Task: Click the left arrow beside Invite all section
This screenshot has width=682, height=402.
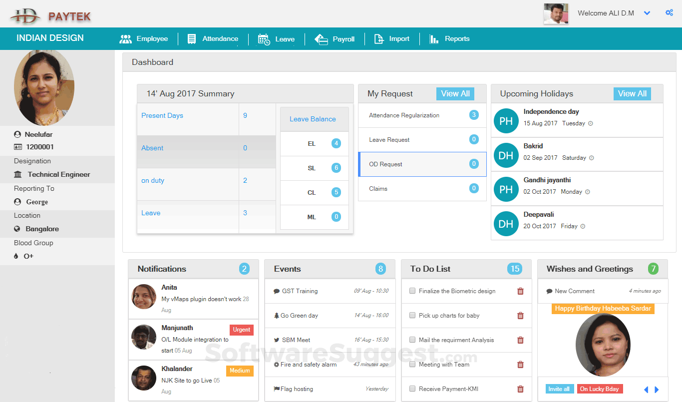Action: pos(646,389)
